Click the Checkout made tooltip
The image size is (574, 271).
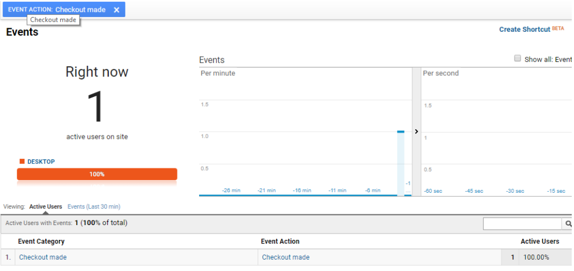click(x=53, y=20)
